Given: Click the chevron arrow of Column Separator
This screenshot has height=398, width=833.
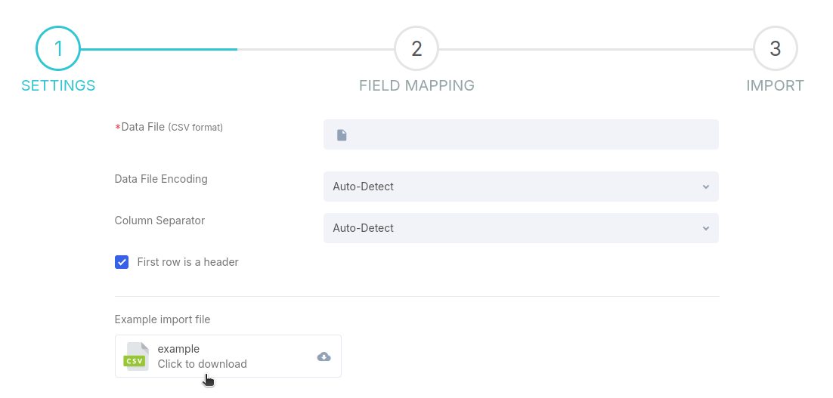Looking at the screenshot, I should tap(705, 228).
